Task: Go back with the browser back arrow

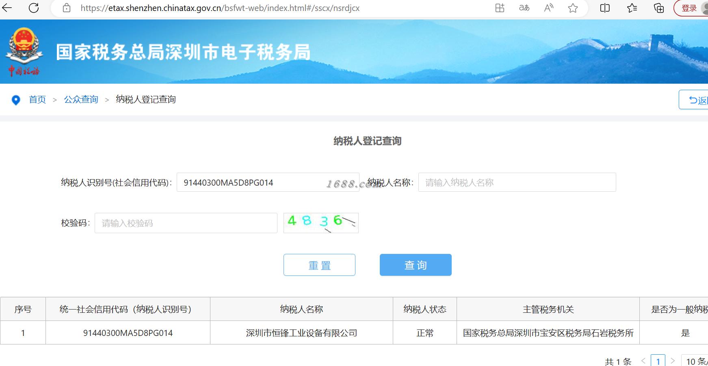Action: click(x=7, y=8)
